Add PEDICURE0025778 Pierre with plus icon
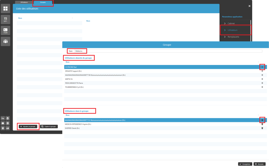Screen dimensions: 269x168 coord(262,83)
